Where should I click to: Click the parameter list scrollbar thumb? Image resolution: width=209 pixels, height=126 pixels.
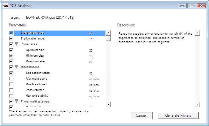(x=108, y=38)
